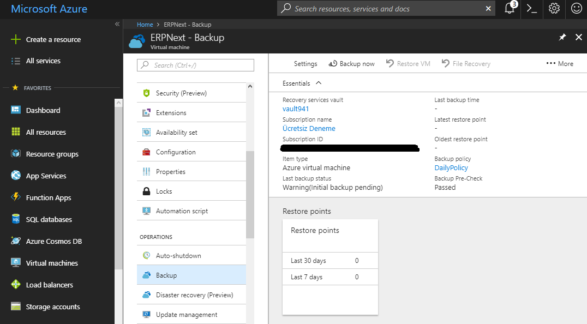
Task: Open Azure Cosmos DB in sidebar
Action: click(53, 241)
